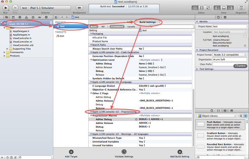Show the Project navigator folder icon
This screenshot has height=159, width=249.
click(7, 17)
